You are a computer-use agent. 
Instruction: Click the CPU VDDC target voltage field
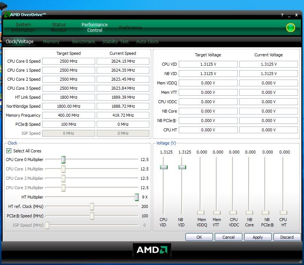point(208,102)
